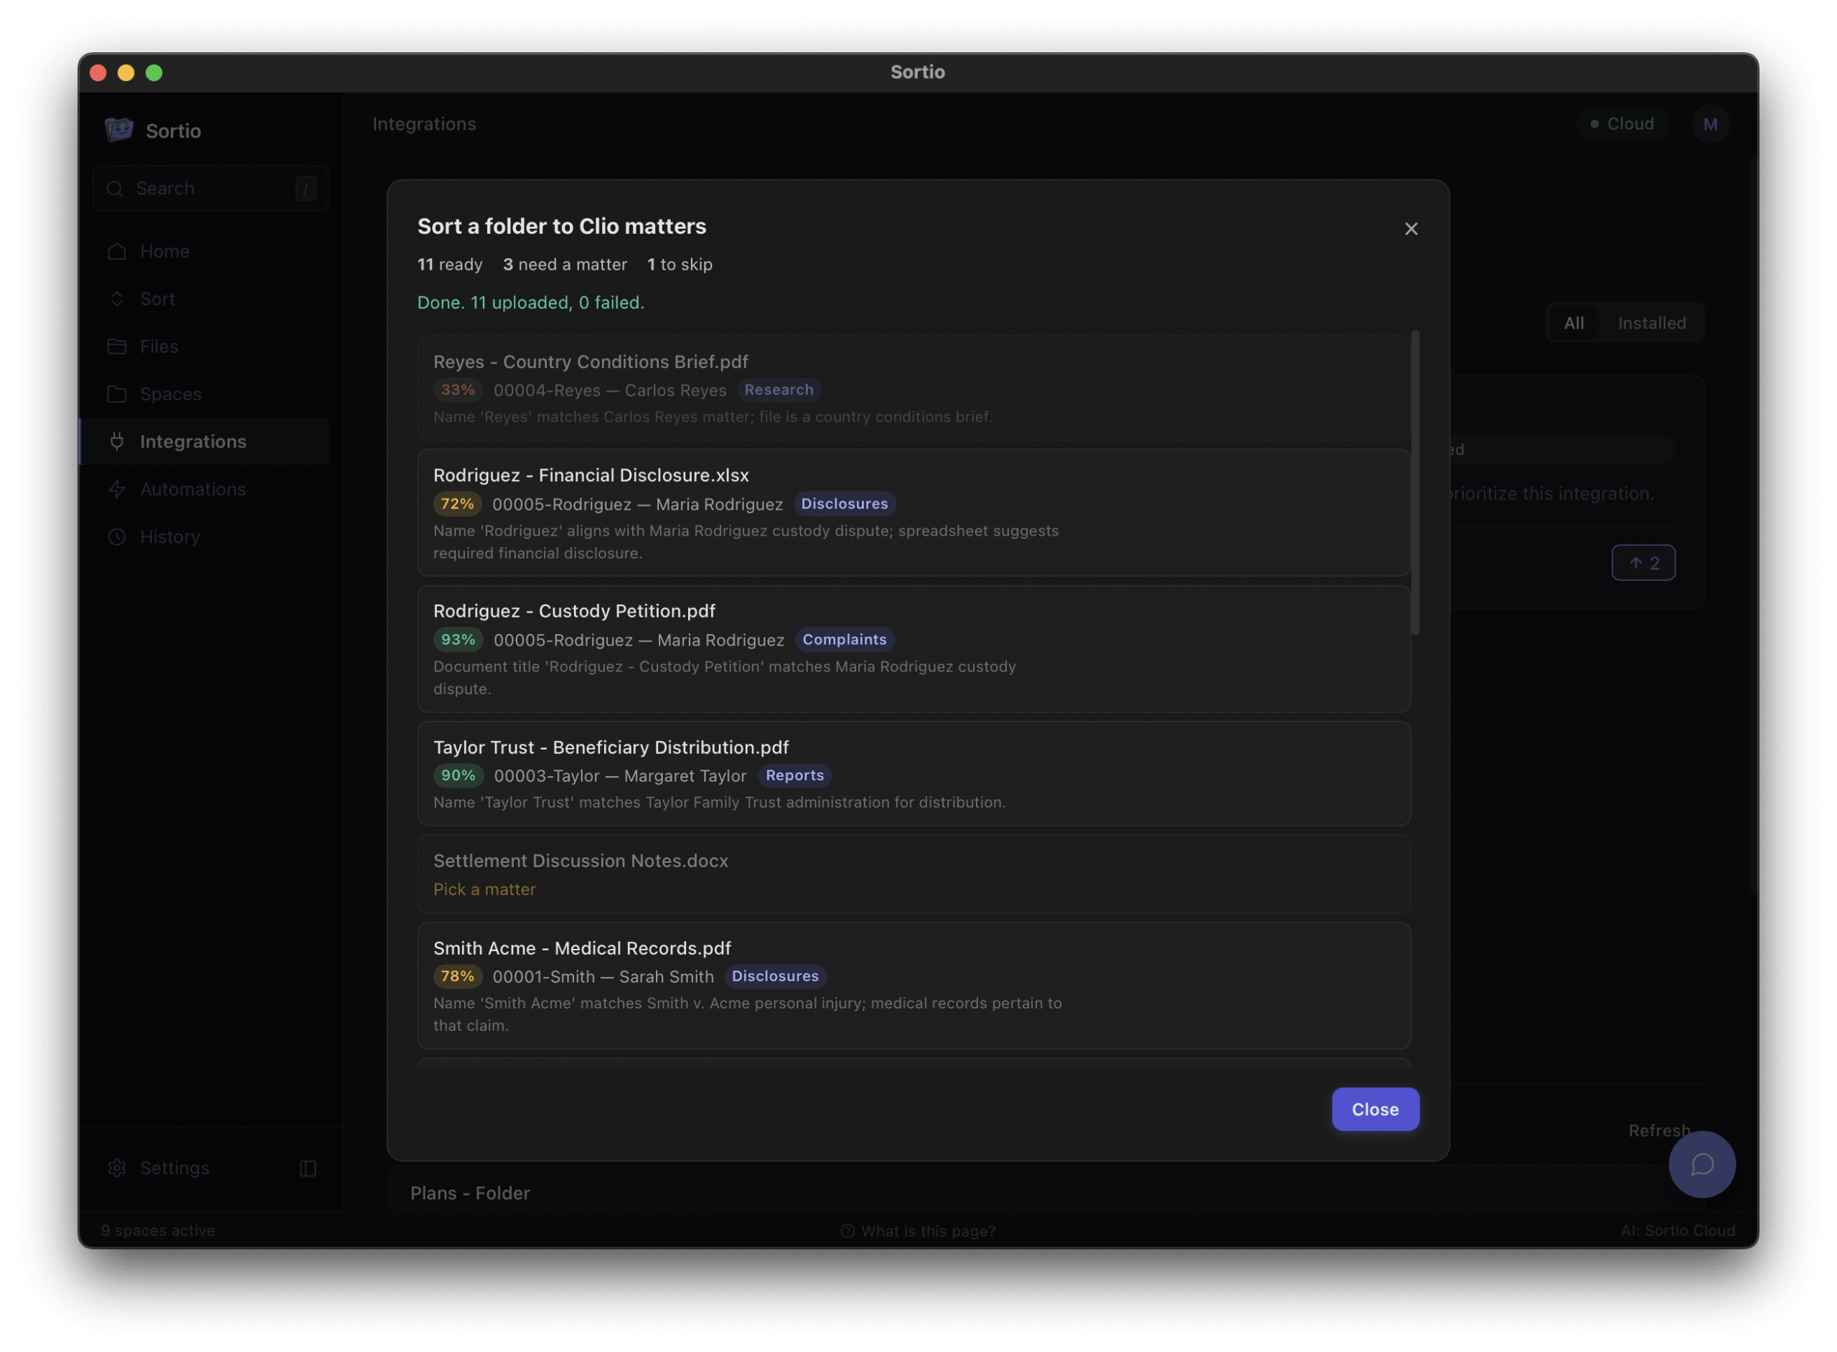Click the user avatar M

coord(1710,124)
